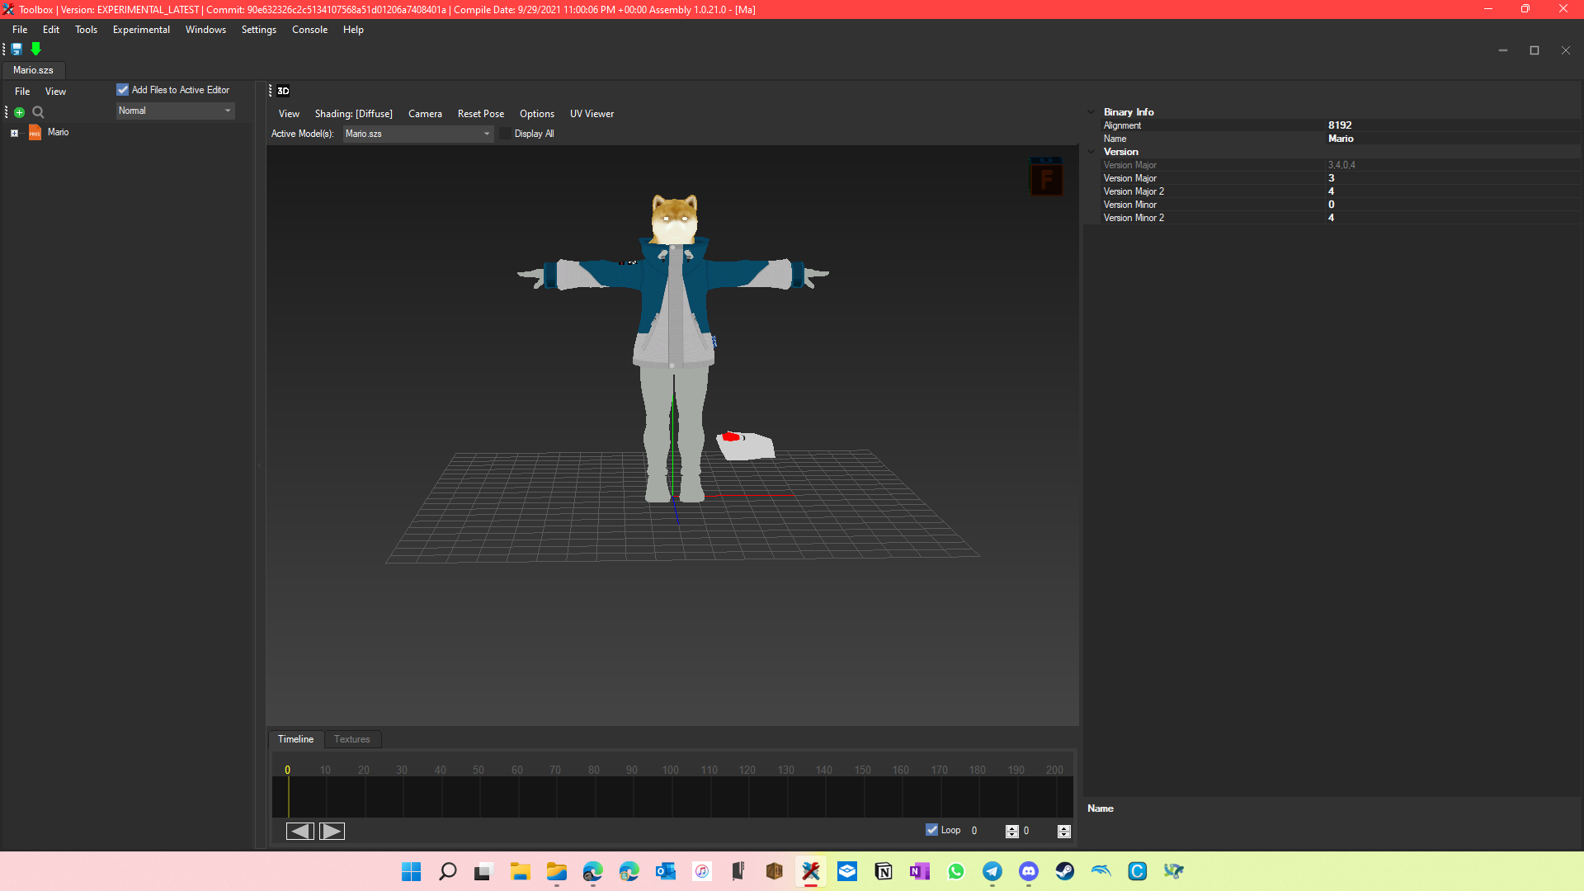Open the UV Viewer
1584x891 pixels.
(x=592, y=114)
